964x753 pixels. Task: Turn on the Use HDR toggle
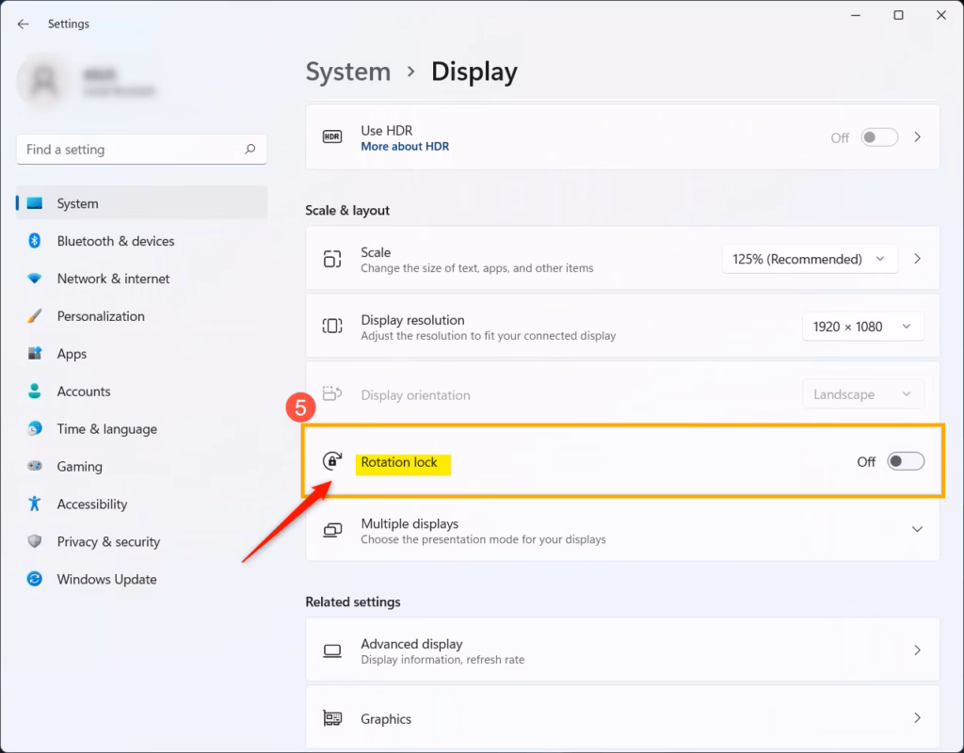tap(879, 137)
